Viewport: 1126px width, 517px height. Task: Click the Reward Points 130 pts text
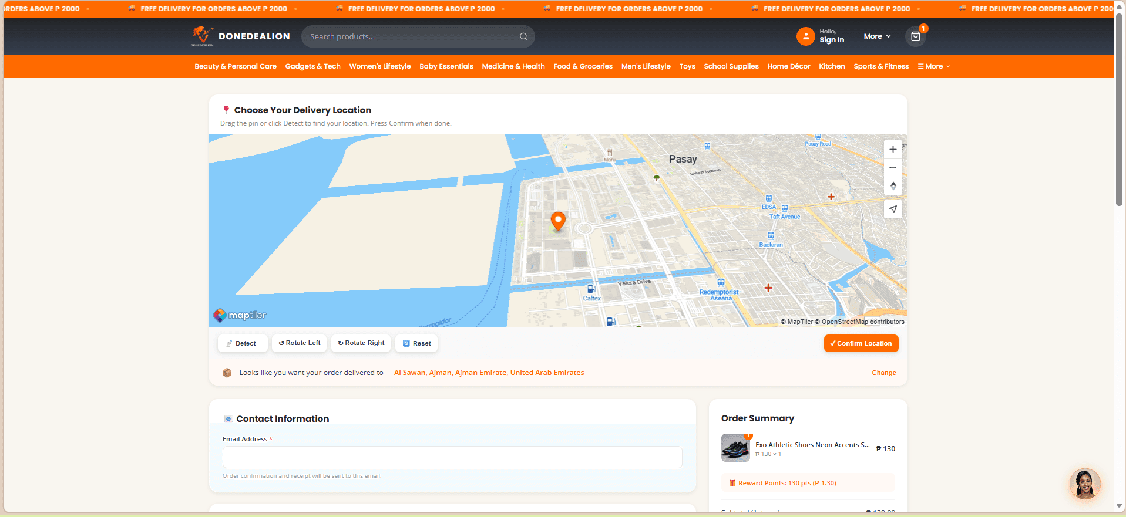point(787,483)
